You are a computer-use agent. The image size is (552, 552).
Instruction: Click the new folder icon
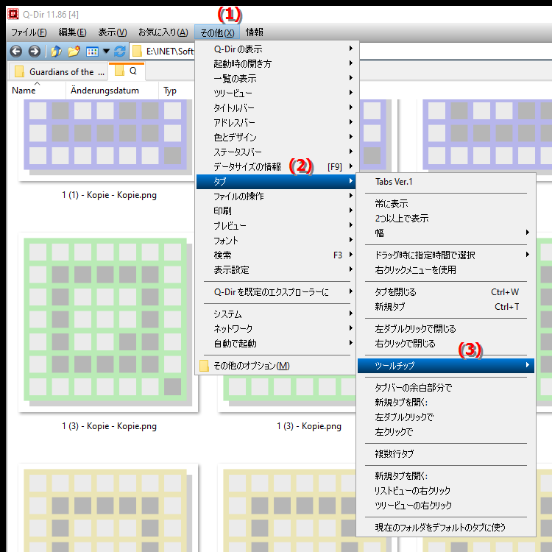(74, 52)
